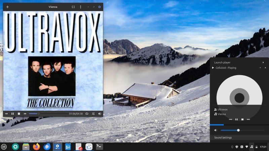Open the Linux Mint start menu
269x151 pixels.
click(x=4, y=147)
